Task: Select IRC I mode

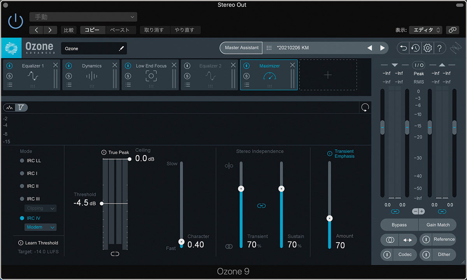Action: (29, 173)
